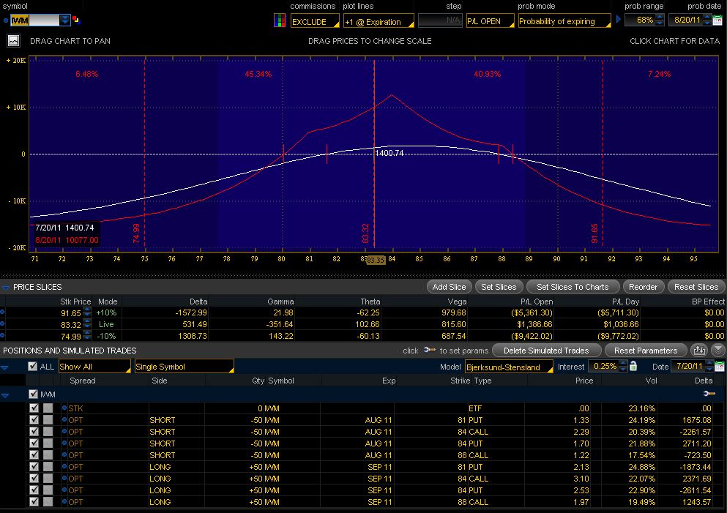Click the wrench icon in the IWM row
The height and width of the screenshot is (513, 727).
pyautogui.click(x=709, y=394)
